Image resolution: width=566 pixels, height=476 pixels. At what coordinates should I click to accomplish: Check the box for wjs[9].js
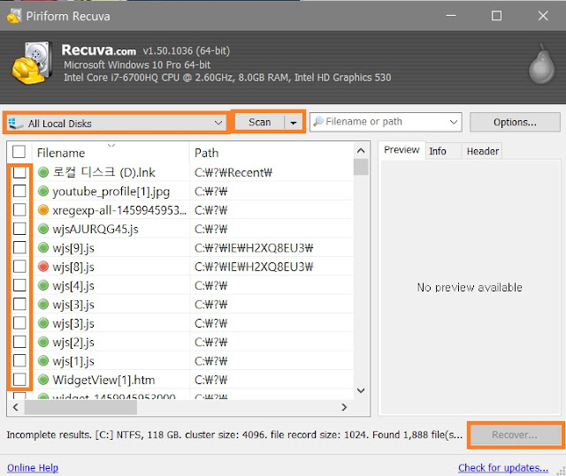pyautogui.click(x=19, y=247)
